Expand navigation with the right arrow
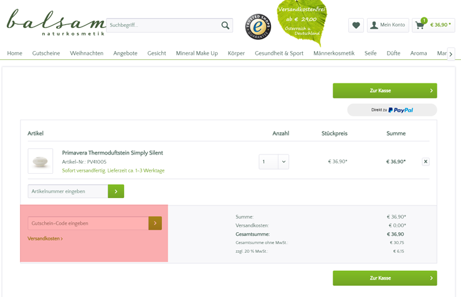This screenshot has height=297, width=461. [x=451, y=54]
